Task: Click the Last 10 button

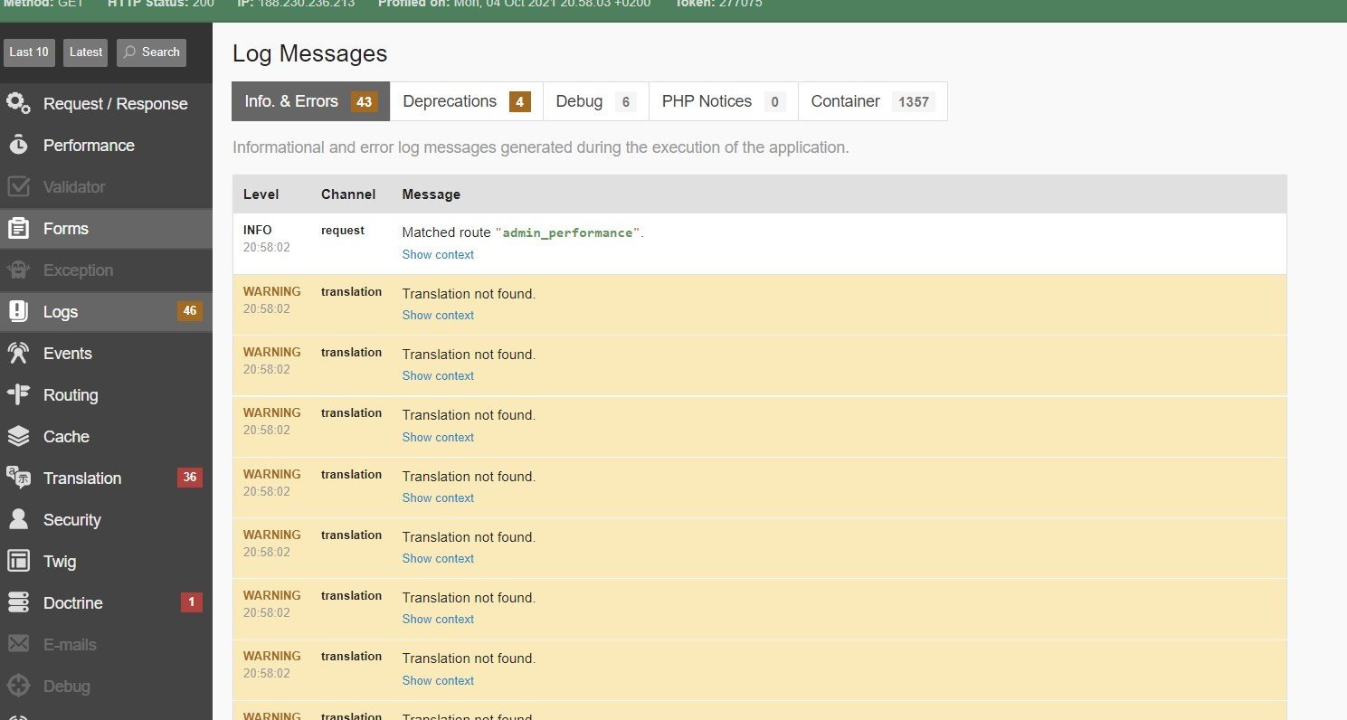Action: [29, 52]
